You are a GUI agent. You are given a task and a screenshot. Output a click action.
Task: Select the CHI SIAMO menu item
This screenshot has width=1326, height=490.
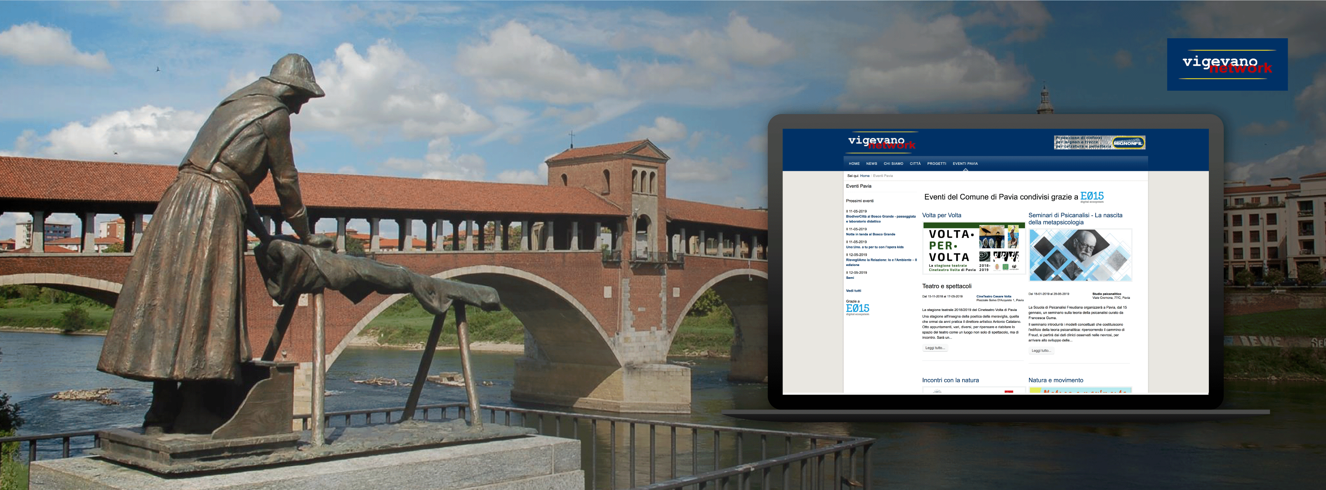pos(893,163)
